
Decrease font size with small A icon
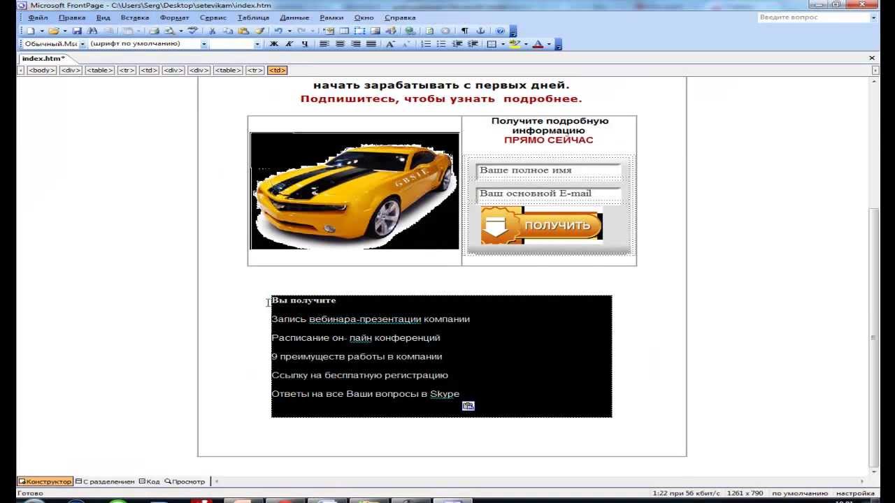click(x=406, y=44)
